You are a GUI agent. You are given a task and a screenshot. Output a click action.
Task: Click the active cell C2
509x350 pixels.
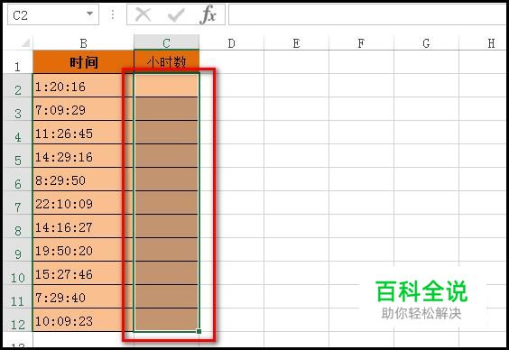167,86
